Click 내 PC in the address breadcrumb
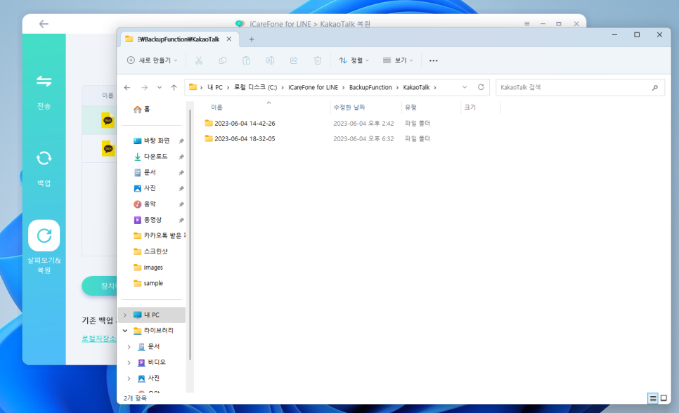This screenshot has height=413, width=679. click(x=215, y=88)
